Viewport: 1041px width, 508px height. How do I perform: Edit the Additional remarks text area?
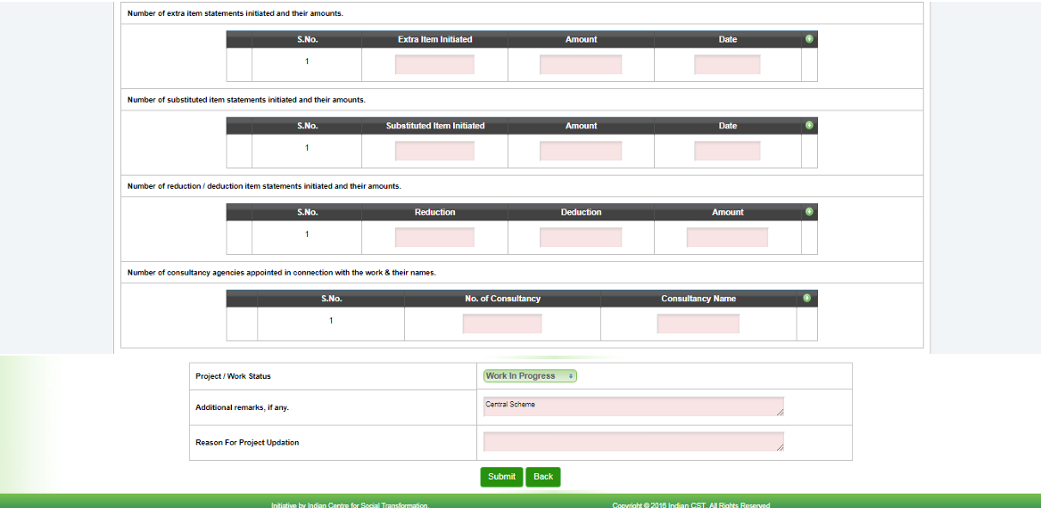coord(633,407)
